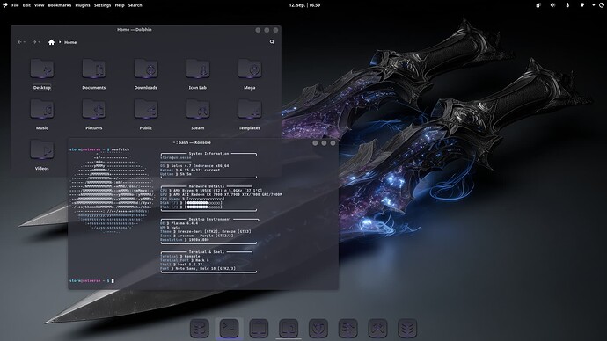Click the 'Hardware Details' heading in Konsole

(x=207, y=186)
